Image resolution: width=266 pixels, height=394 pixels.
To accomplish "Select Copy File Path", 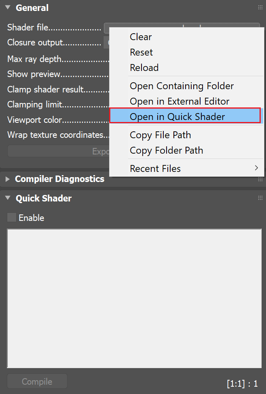I will click(x=160, y=135).
